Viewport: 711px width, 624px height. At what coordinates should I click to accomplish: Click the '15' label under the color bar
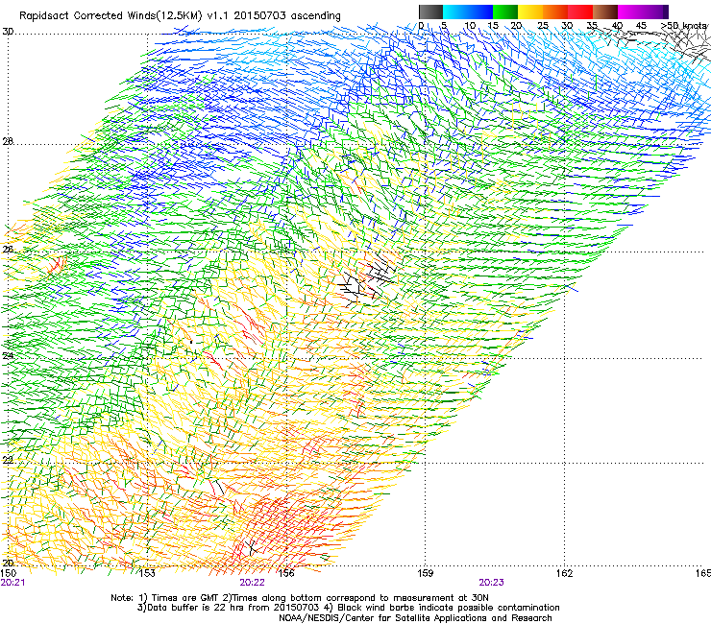pyautogui.click(x=493, y=26)
